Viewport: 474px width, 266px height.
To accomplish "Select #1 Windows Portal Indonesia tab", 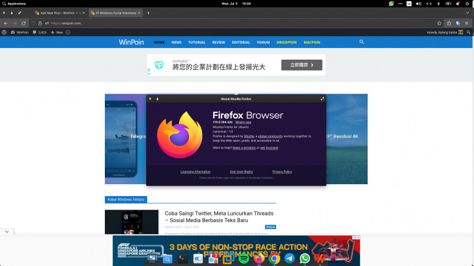I will [x=116, y=13].
